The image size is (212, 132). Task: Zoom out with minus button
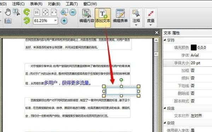[x=73, y=12]
